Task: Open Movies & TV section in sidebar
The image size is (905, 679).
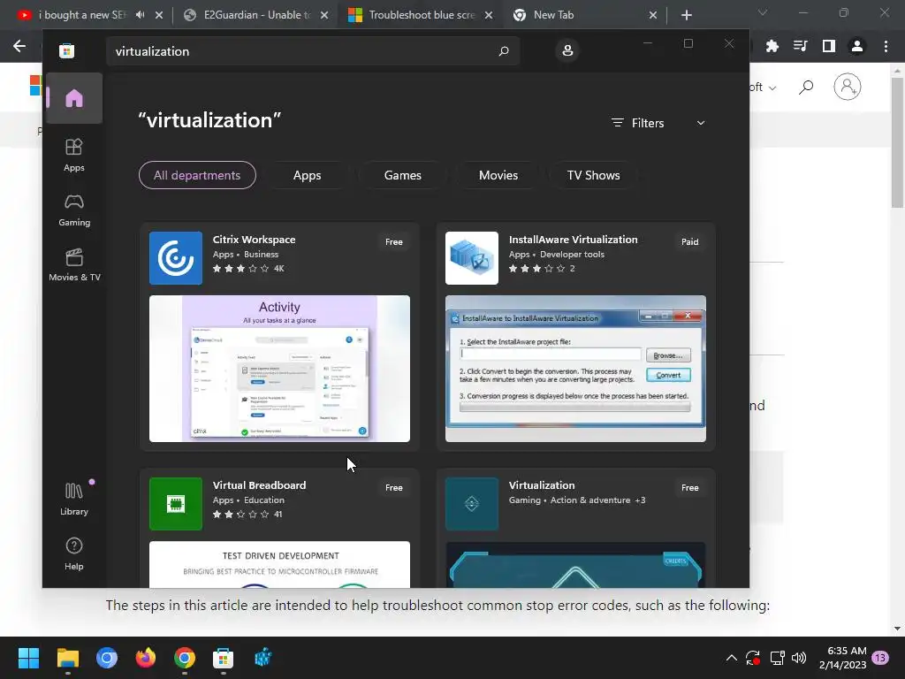Action: click(74, 265)
